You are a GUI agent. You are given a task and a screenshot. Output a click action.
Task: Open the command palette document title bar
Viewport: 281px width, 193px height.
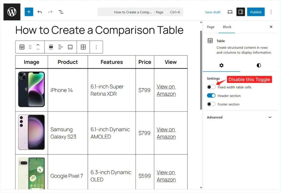click(140, 12)
